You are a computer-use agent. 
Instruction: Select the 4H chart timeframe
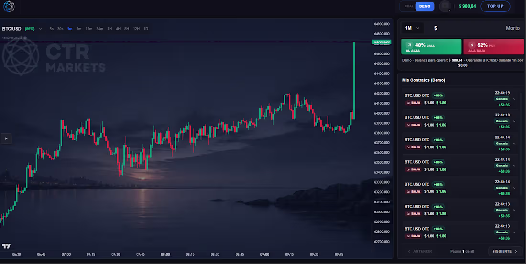[x=118, y=29]
